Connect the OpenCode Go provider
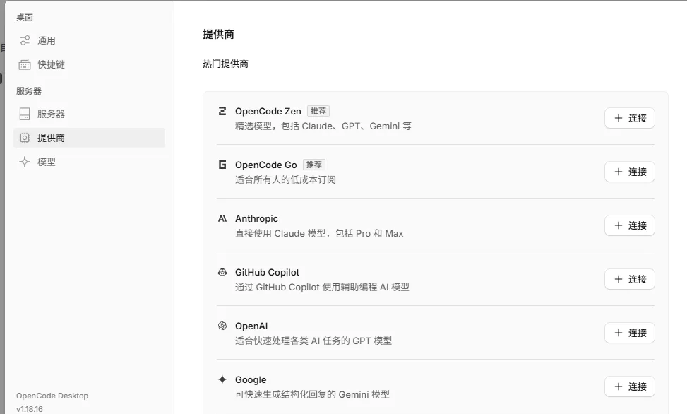687x414 pixels. (x=630, y=172)
